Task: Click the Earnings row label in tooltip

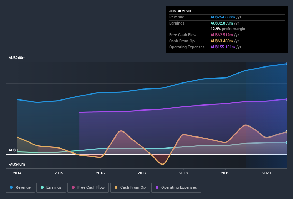Action: coord(177,23)
